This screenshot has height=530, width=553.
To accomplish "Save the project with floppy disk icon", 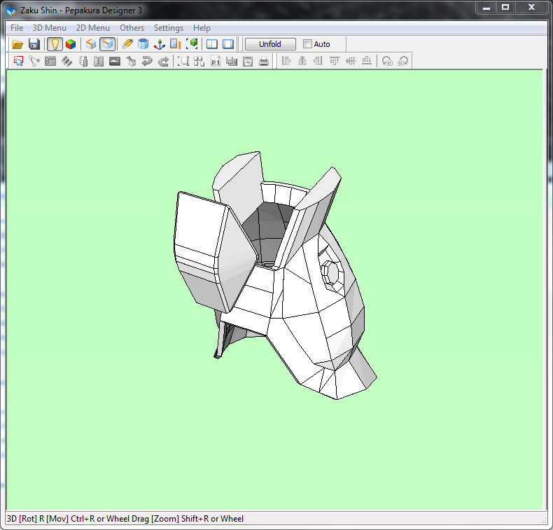I will point(34,44).
